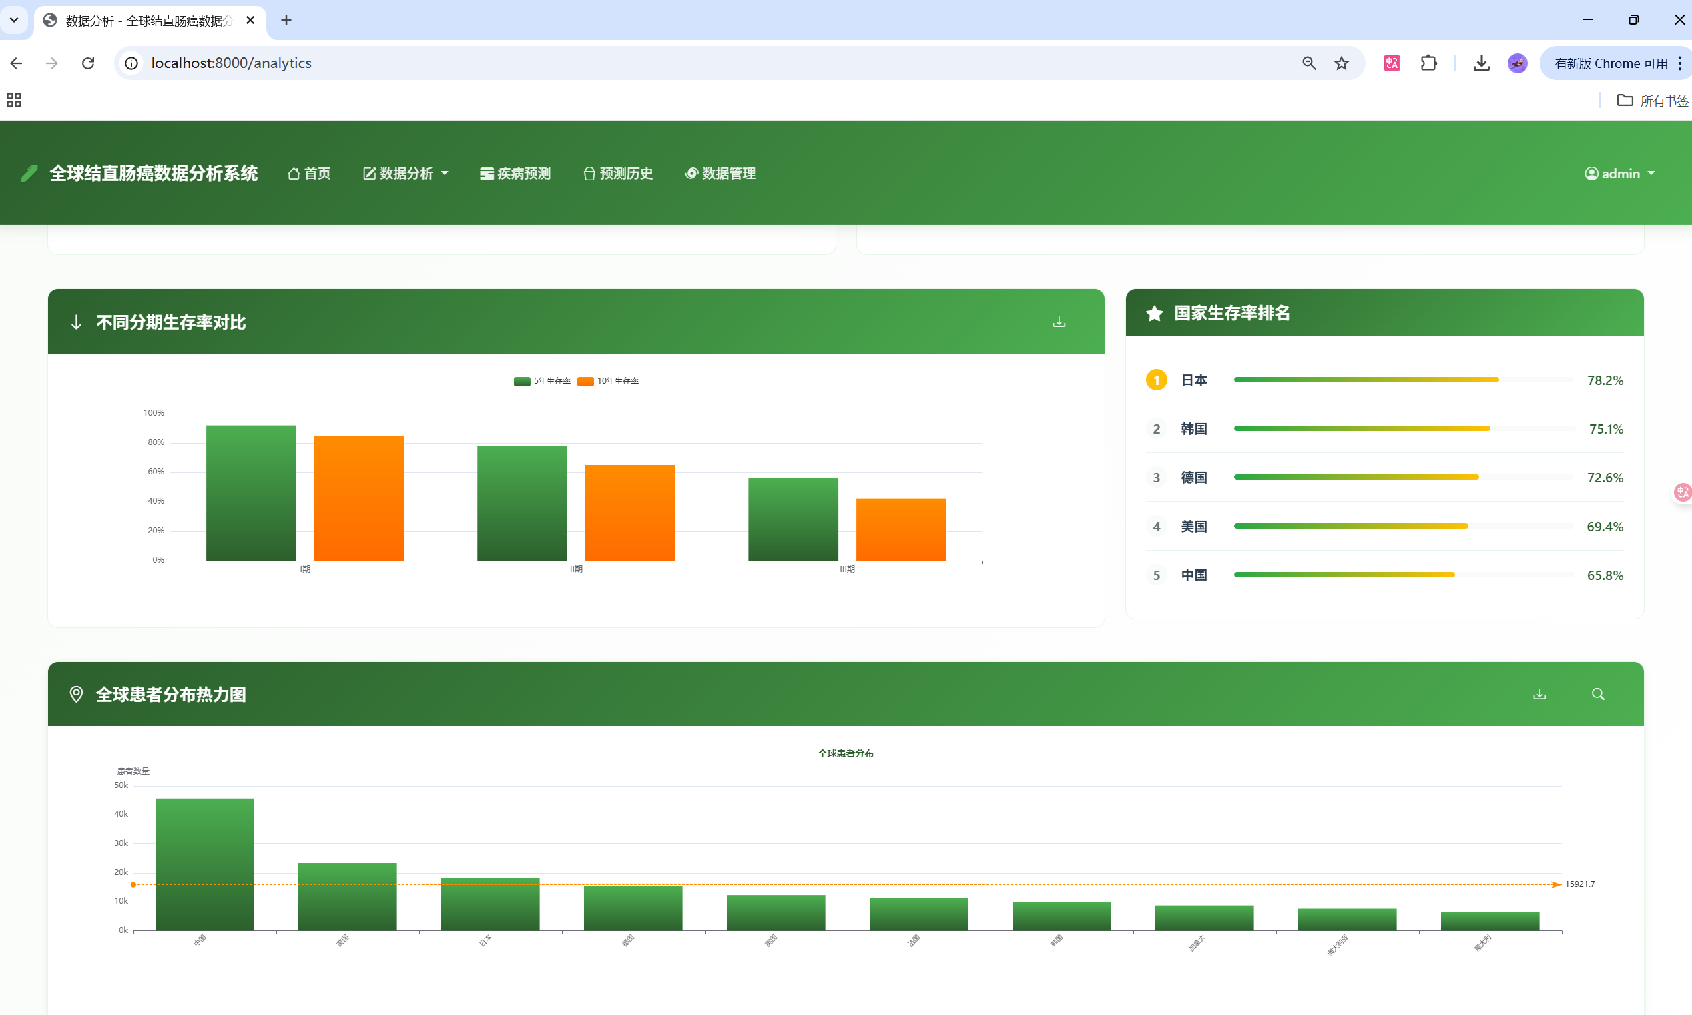
Task: Navigate to 首页 in the navbar
Action: tap(309, 174)
